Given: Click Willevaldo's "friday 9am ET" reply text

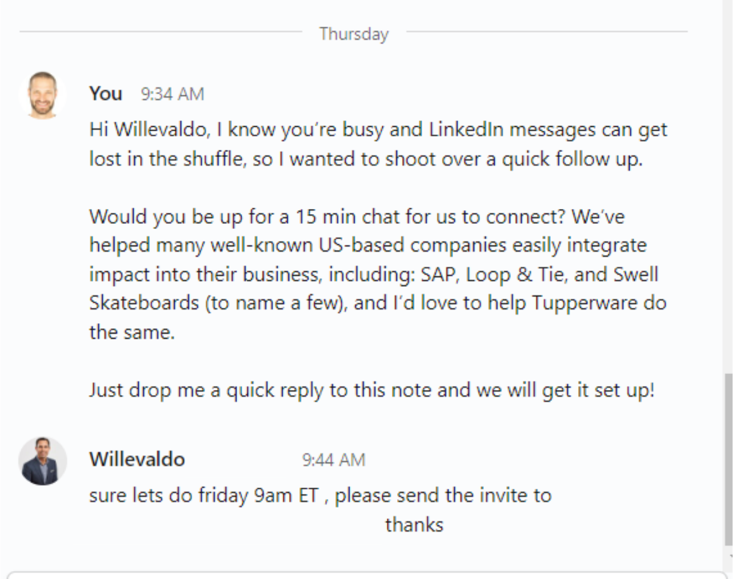Looking at the screenshot, I should pyautogui.click(x=320, y=496).
